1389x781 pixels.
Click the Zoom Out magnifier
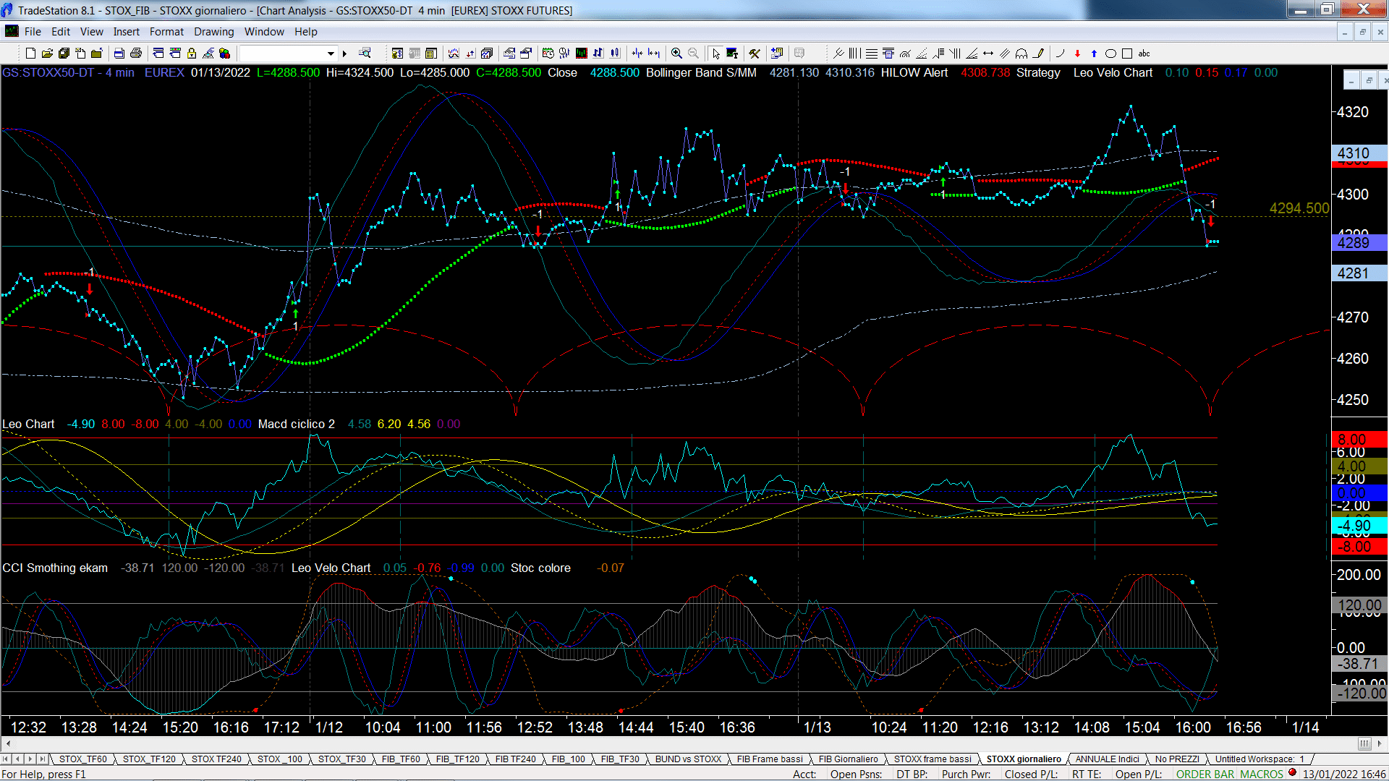693,53
